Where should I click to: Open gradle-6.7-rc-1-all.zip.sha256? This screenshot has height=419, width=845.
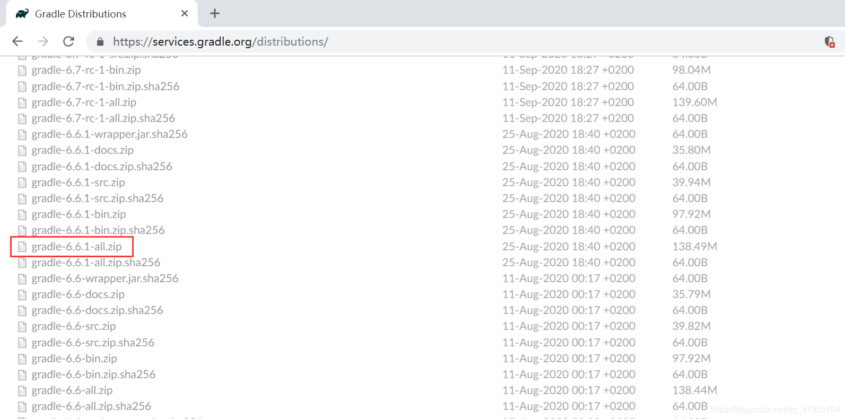click(103, 118)
